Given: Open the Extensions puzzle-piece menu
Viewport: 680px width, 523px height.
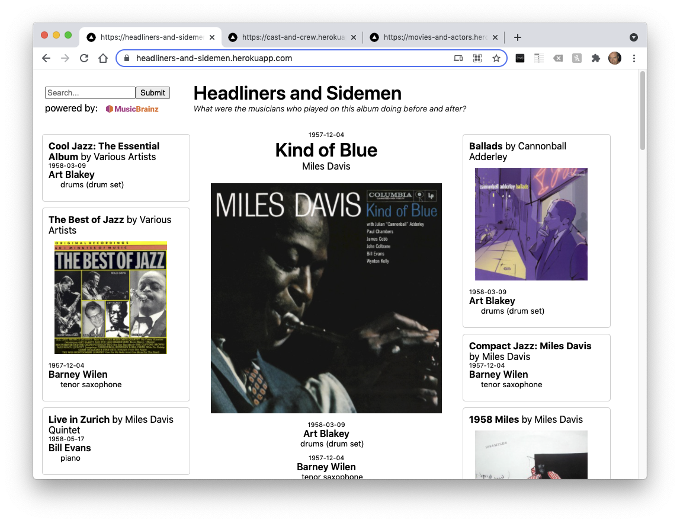Looking at the screenshot, I should (x=596, y=58).
